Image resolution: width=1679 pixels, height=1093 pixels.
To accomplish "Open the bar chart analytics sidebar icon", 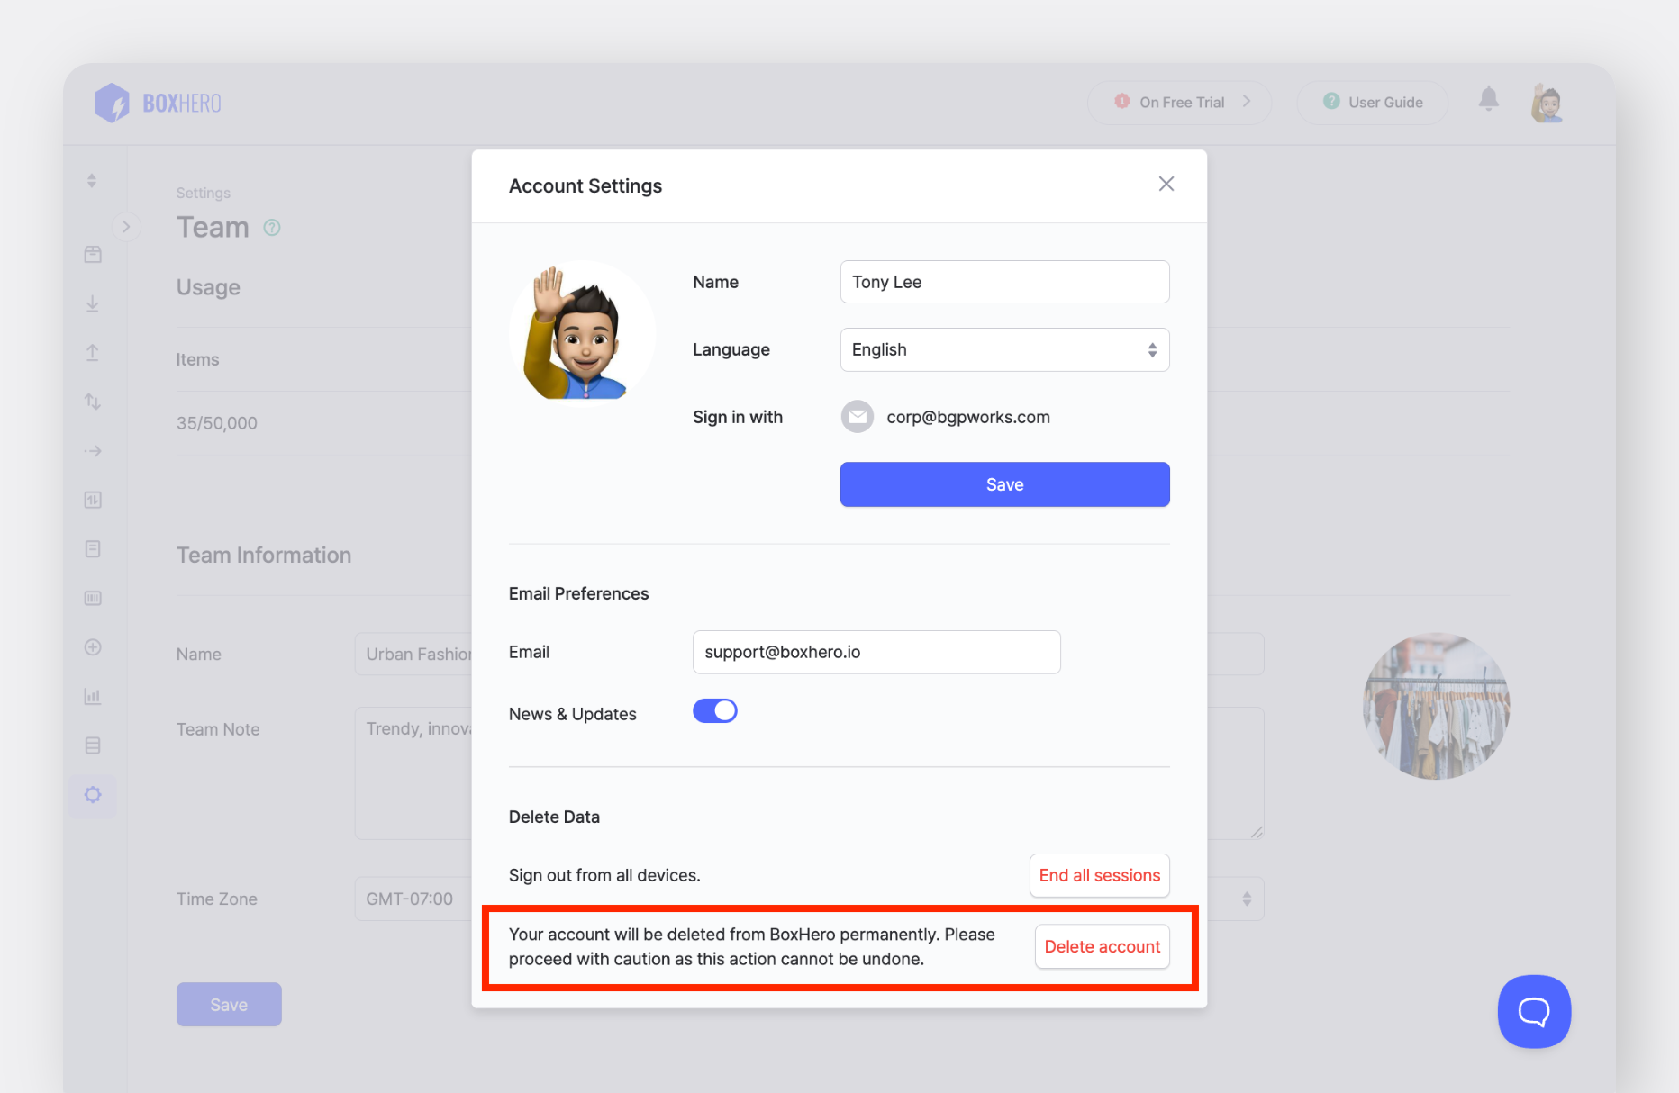I will (93, 696).
